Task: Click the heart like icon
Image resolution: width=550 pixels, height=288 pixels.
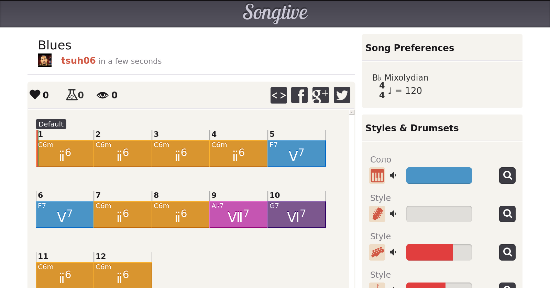Action: [35, 95]
